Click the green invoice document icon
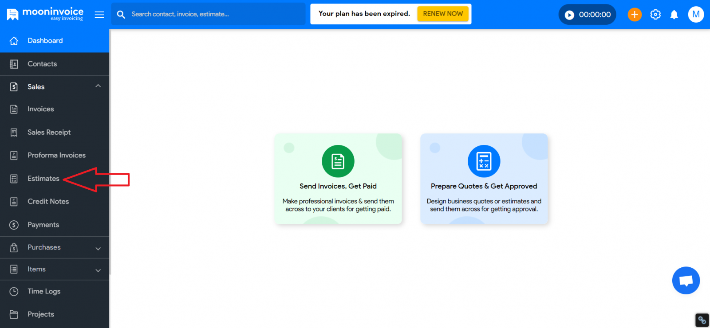 [338, 161]
